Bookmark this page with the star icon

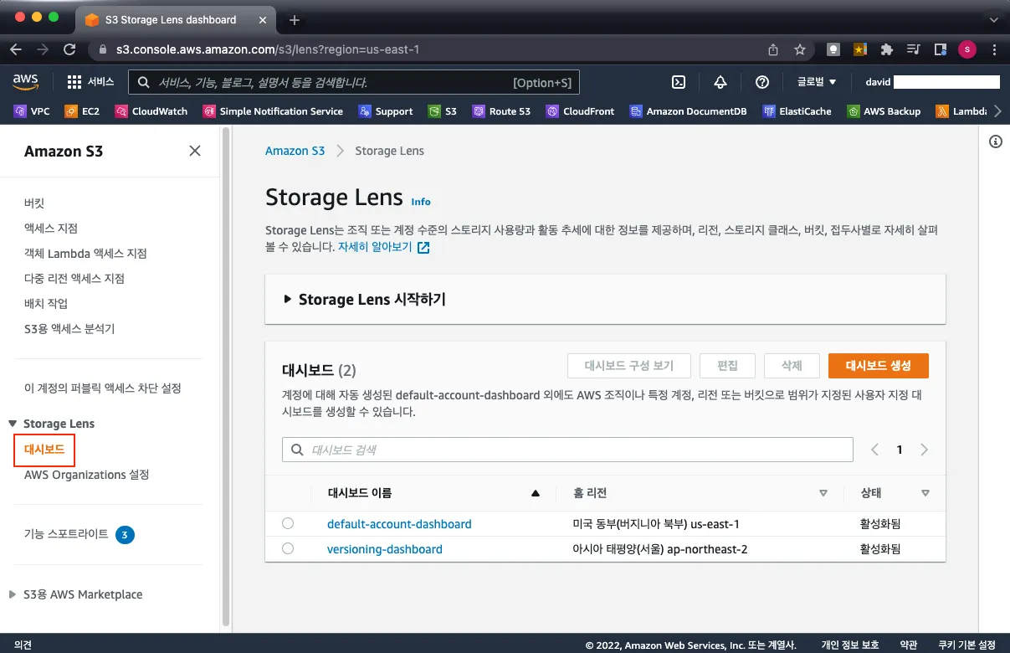[799, 49]
